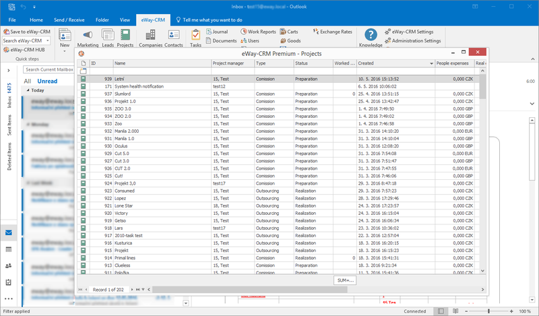Image resolution: width=539 pixels, height=316 pixels.
Task: Click the Search Current Mailbox field
Action: (49, 69)
